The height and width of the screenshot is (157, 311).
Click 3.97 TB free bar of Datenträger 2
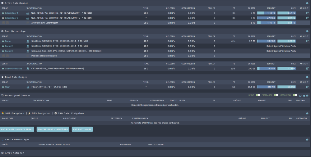pos(287,18)
